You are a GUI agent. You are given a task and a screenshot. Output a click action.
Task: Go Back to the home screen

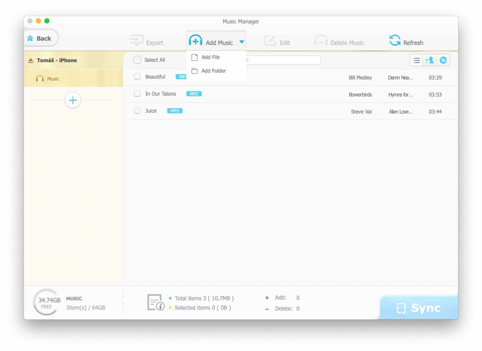40,39
